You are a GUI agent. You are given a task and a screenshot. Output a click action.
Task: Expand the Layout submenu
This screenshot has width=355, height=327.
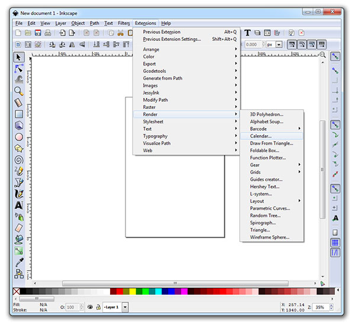[272, 201]
